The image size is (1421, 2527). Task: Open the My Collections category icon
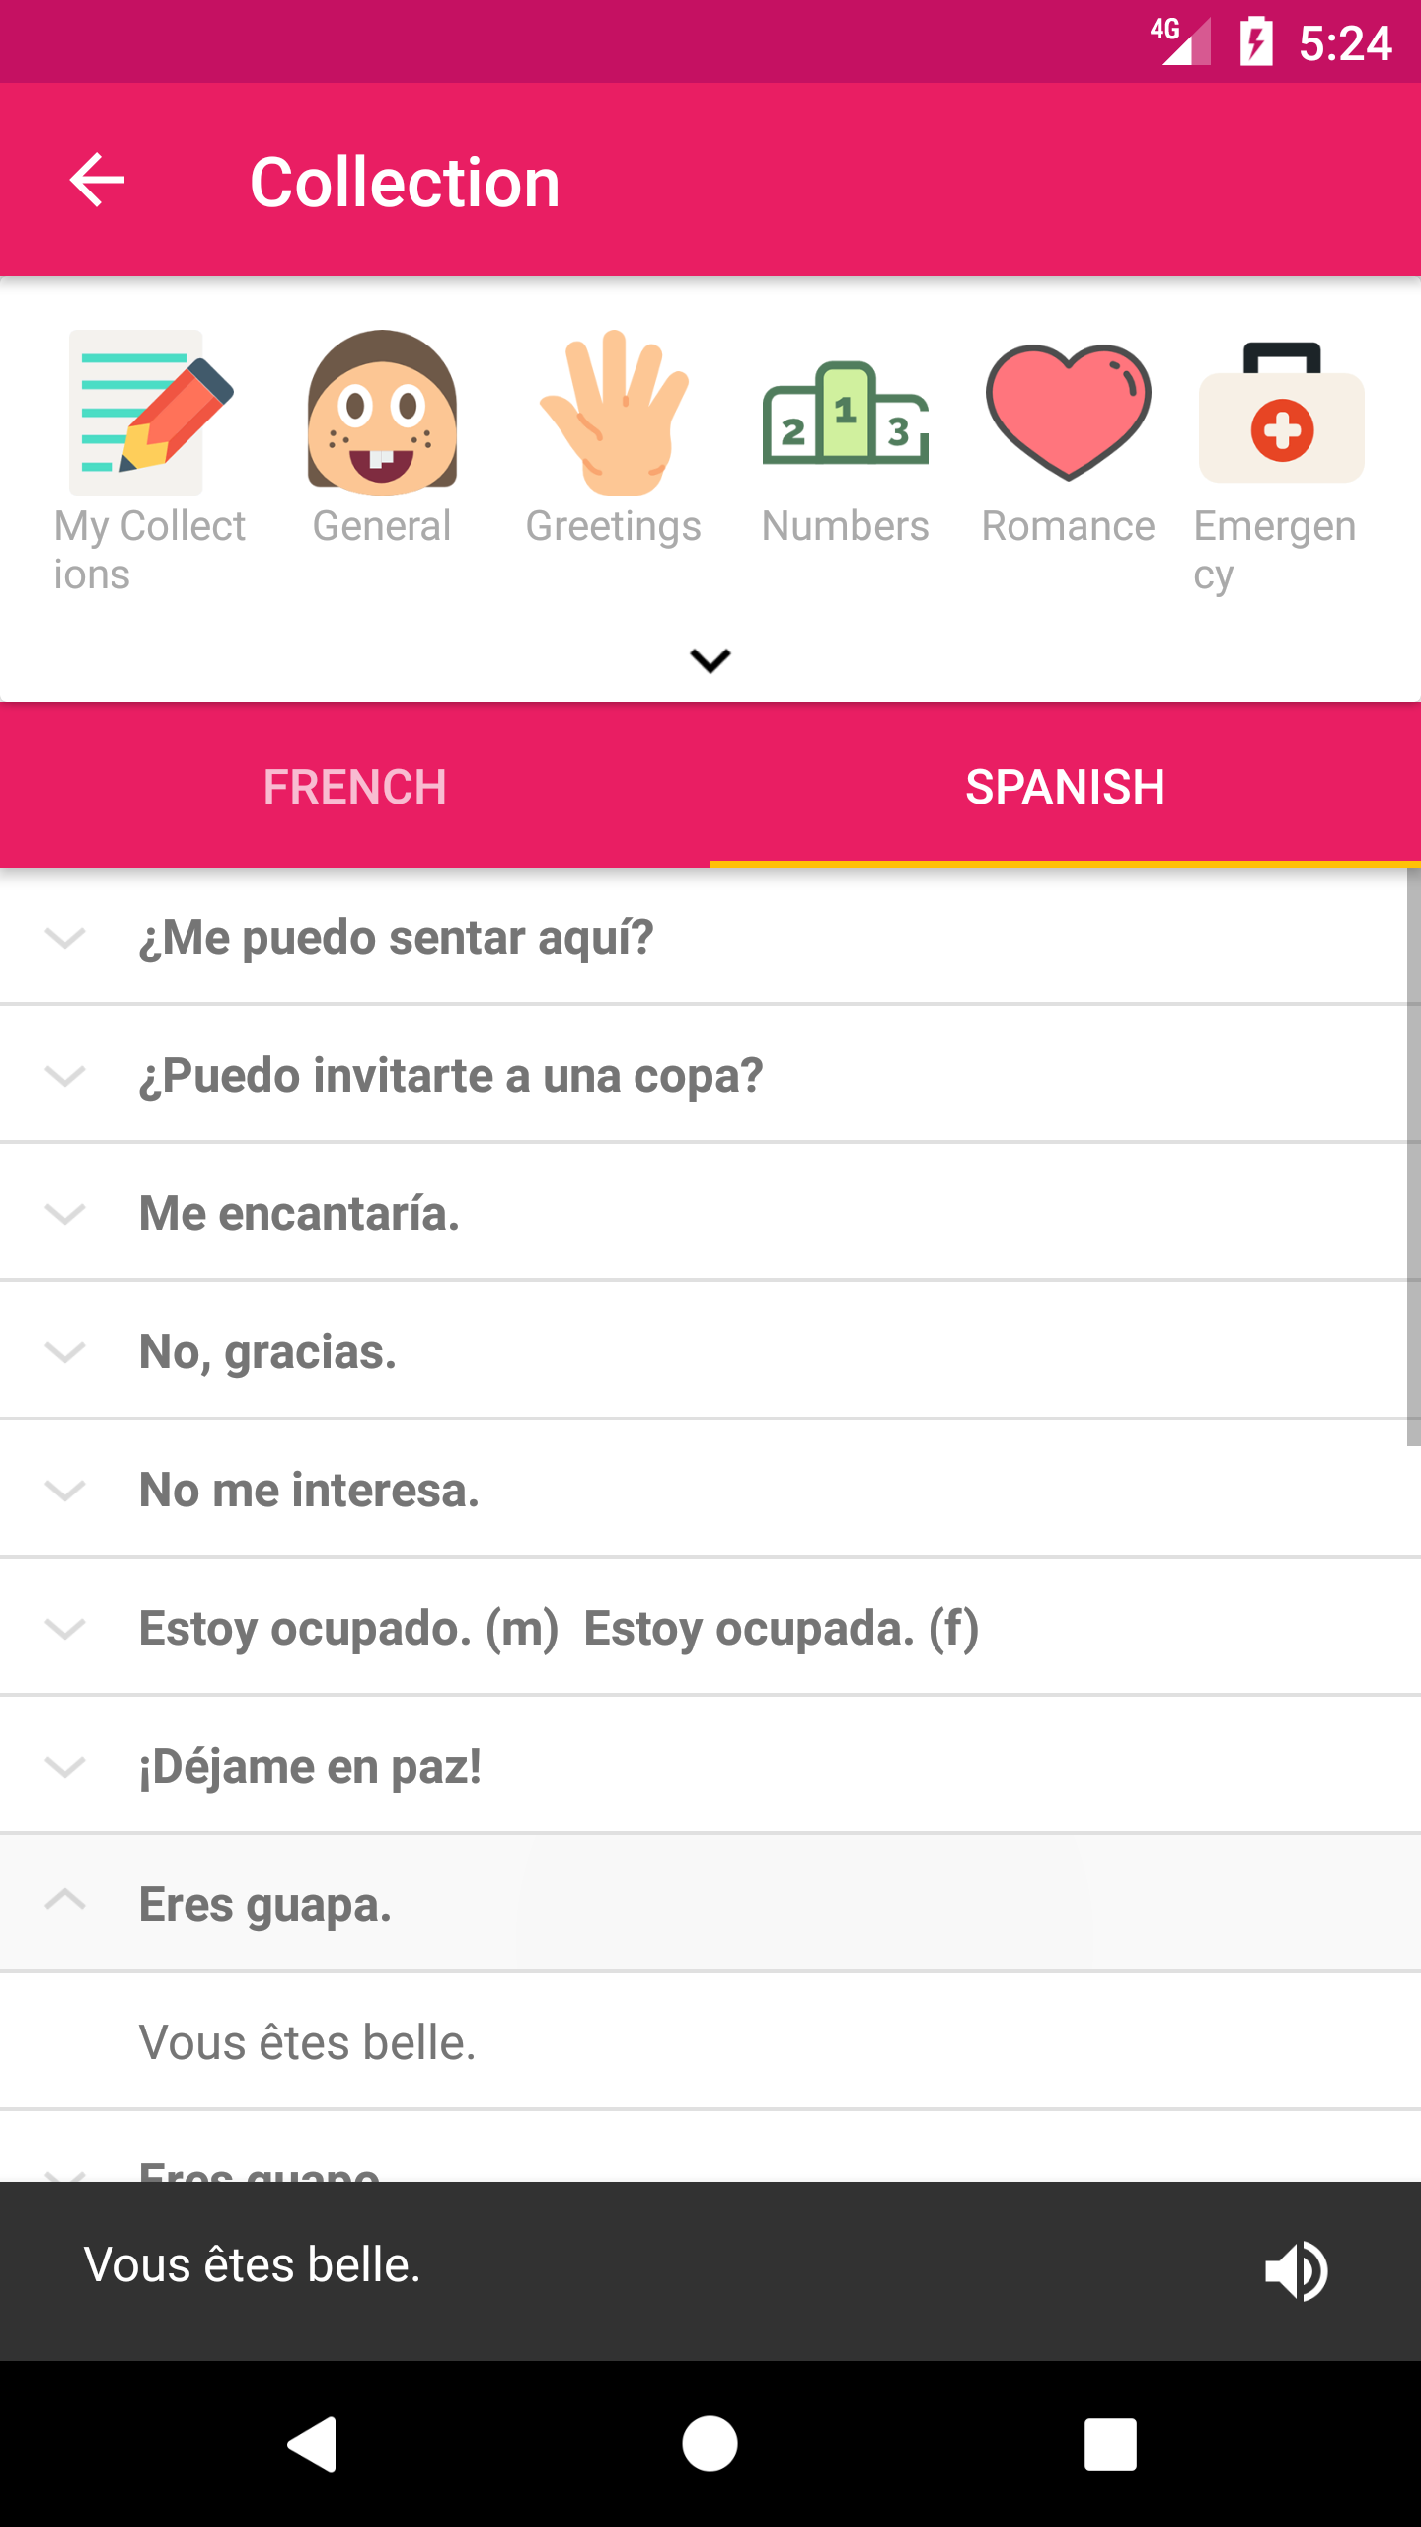point(149,413)
